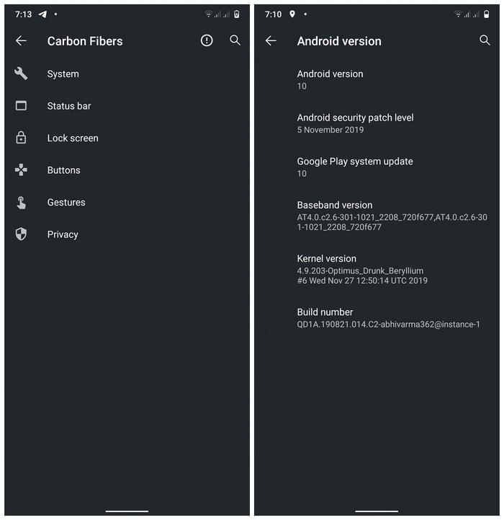Image resolution: width=504 pixels, height=520 pixels.
Task: Tap the Build number entry
Action: 377,318
